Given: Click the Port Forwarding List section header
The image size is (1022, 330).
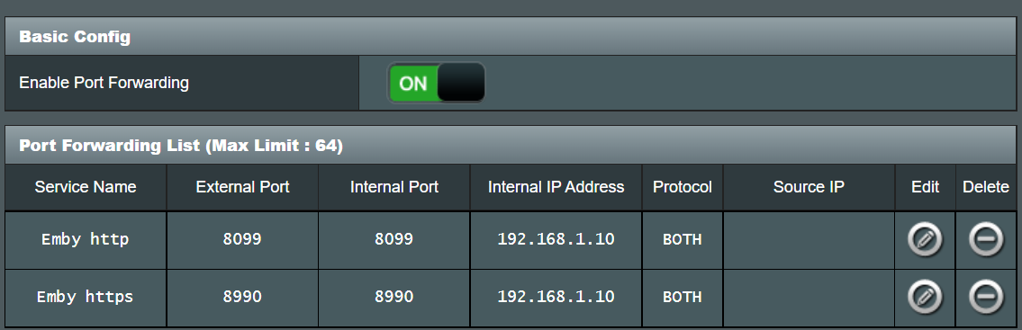Looking at the screenshot, I should [511, 145].
